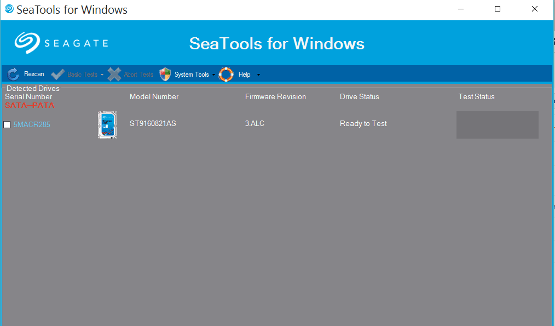The image size is (555, 326).
Task: Click the Test Status progress bar
Action: click(x=497, y=125)
